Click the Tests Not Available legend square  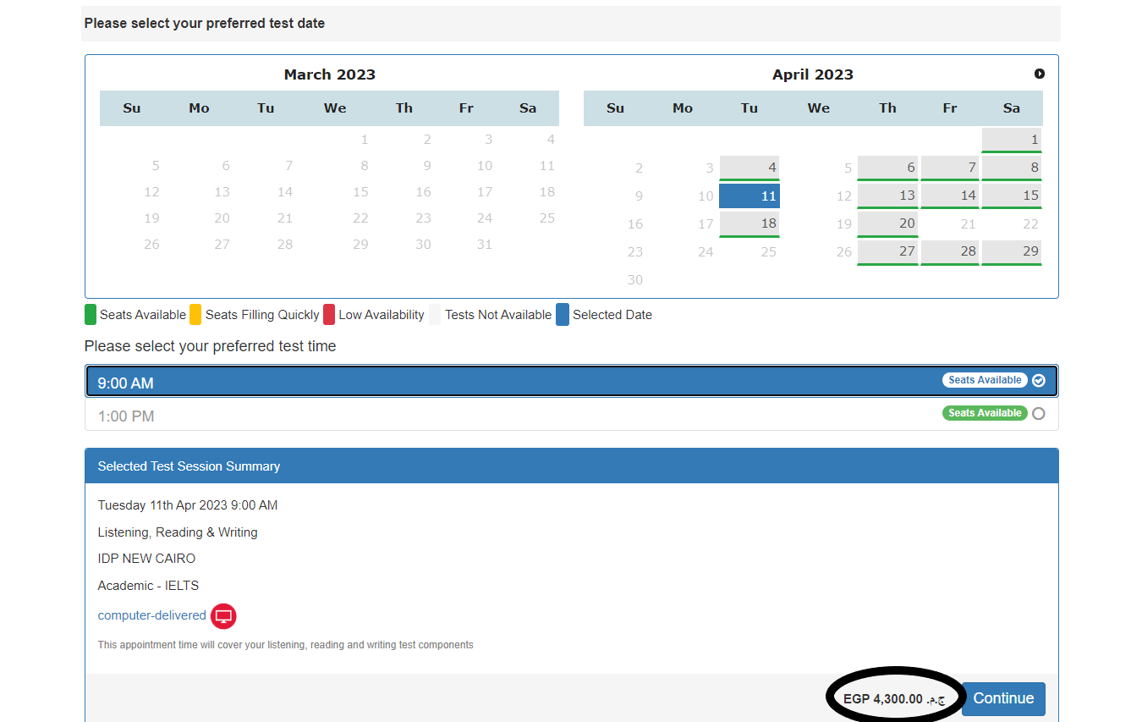point(436,314)
